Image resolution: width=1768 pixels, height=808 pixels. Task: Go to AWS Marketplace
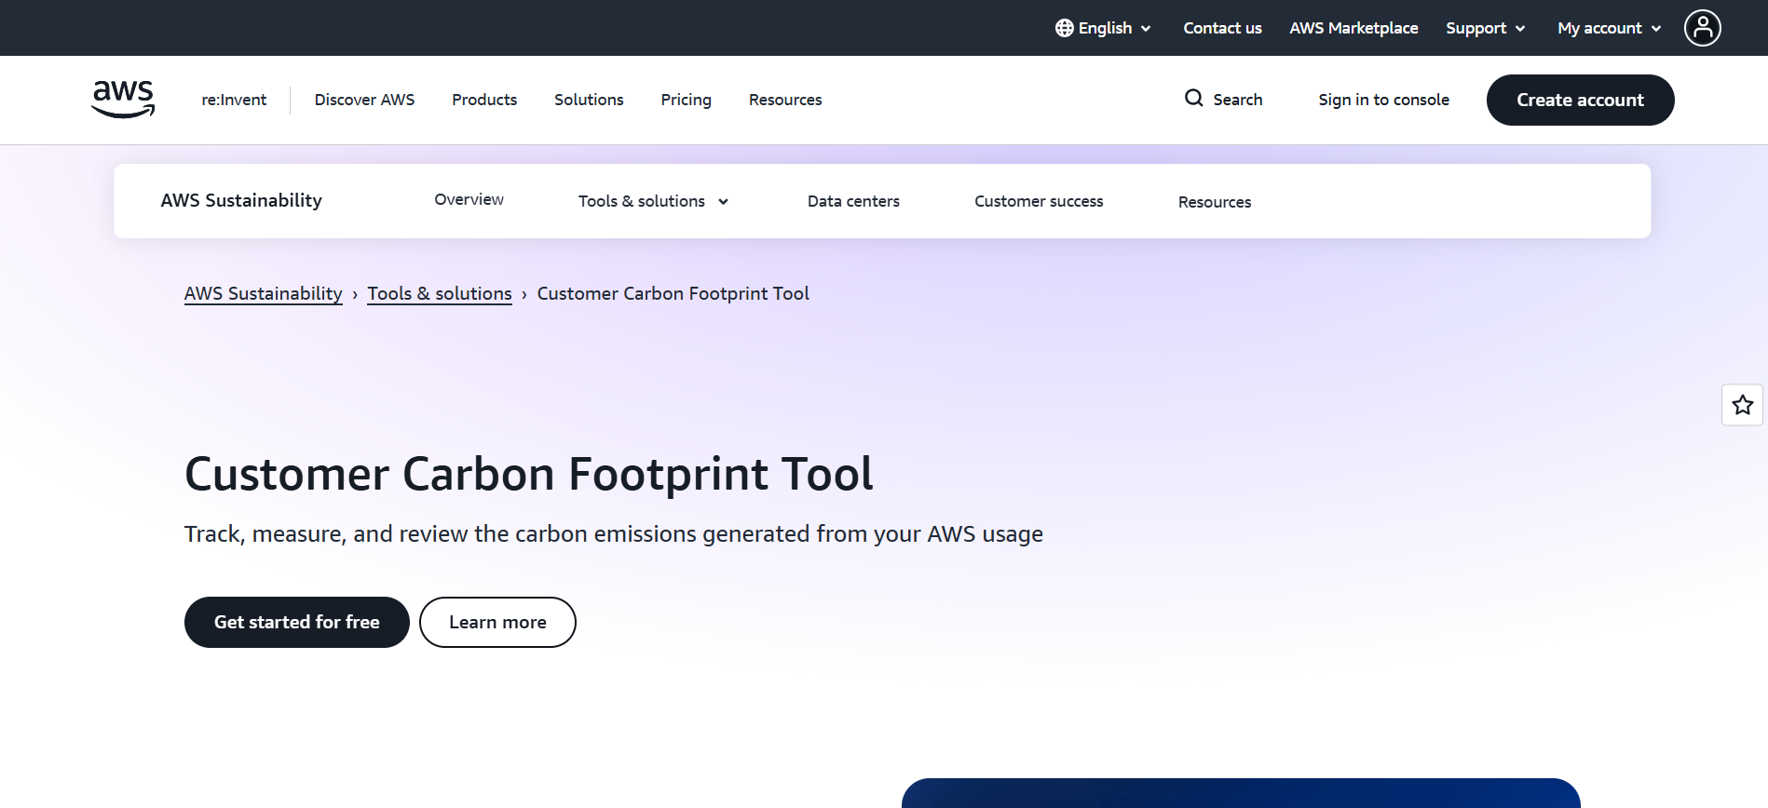pos(1353,28)
